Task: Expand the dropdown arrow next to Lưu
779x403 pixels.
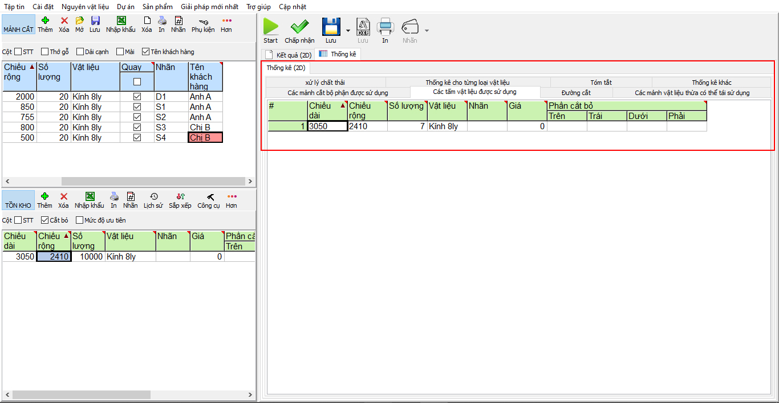Action: coord(348,30)
